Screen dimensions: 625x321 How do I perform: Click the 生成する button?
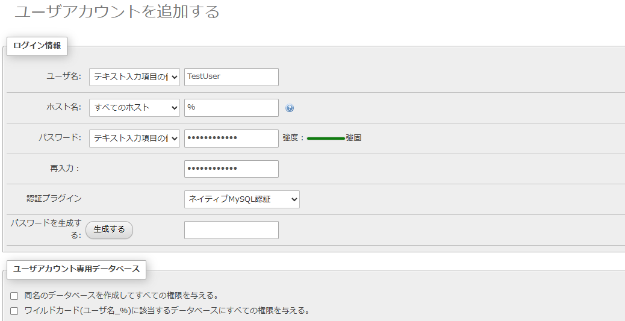(109, 229)
